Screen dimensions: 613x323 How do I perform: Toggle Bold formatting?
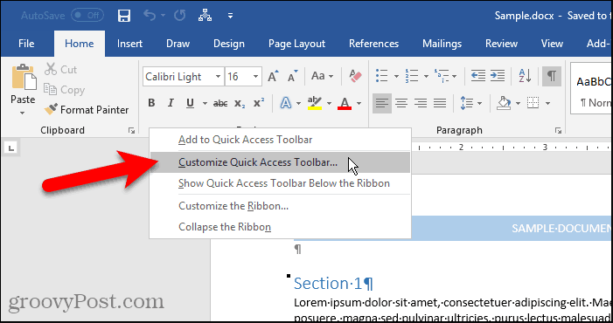coord(151,103)
